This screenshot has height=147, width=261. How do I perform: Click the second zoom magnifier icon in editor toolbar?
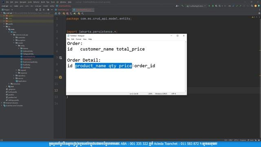pos(67,13)
